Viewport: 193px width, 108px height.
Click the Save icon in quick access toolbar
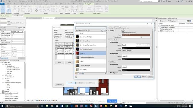[x=6, y=1]
